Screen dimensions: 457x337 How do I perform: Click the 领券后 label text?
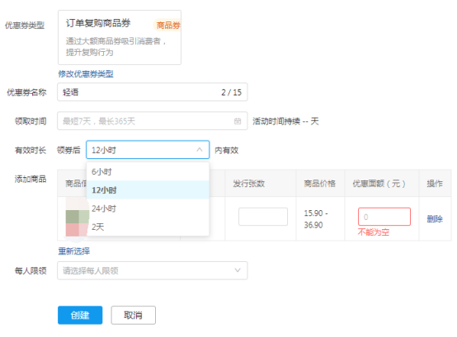click(x=68, y=150)
